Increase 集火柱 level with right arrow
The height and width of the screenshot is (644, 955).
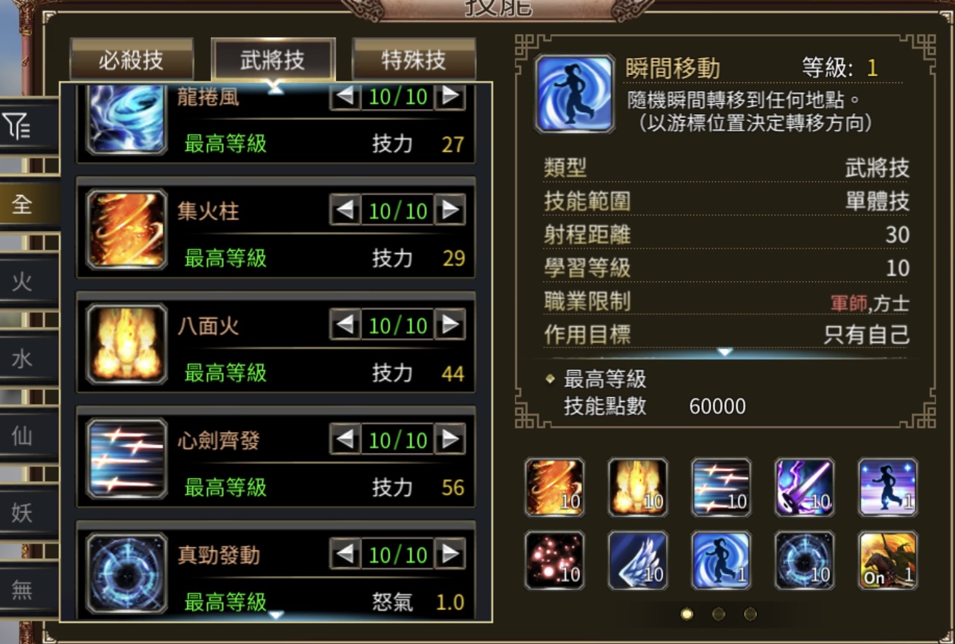[451, 210]
